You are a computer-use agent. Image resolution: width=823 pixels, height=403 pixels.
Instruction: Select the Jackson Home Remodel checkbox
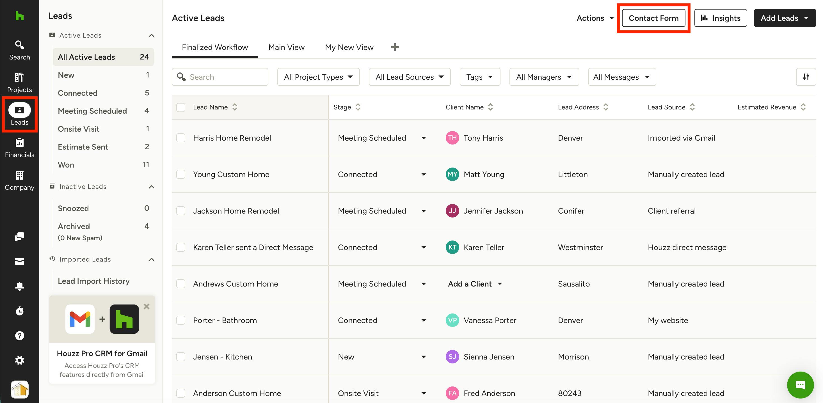coord(181,211)
